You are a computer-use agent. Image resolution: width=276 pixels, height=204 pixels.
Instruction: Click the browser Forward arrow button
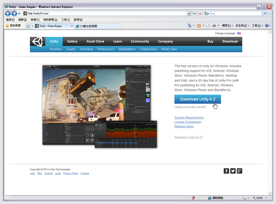14,14
